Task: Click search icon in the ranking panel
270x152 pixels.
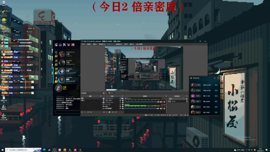Action: (x=215, y=78)
